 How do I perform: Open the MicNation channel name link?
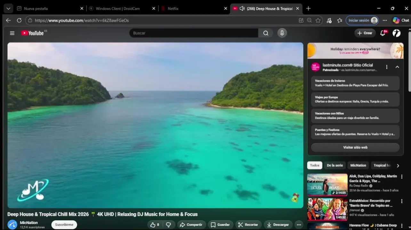coord(29,223)
